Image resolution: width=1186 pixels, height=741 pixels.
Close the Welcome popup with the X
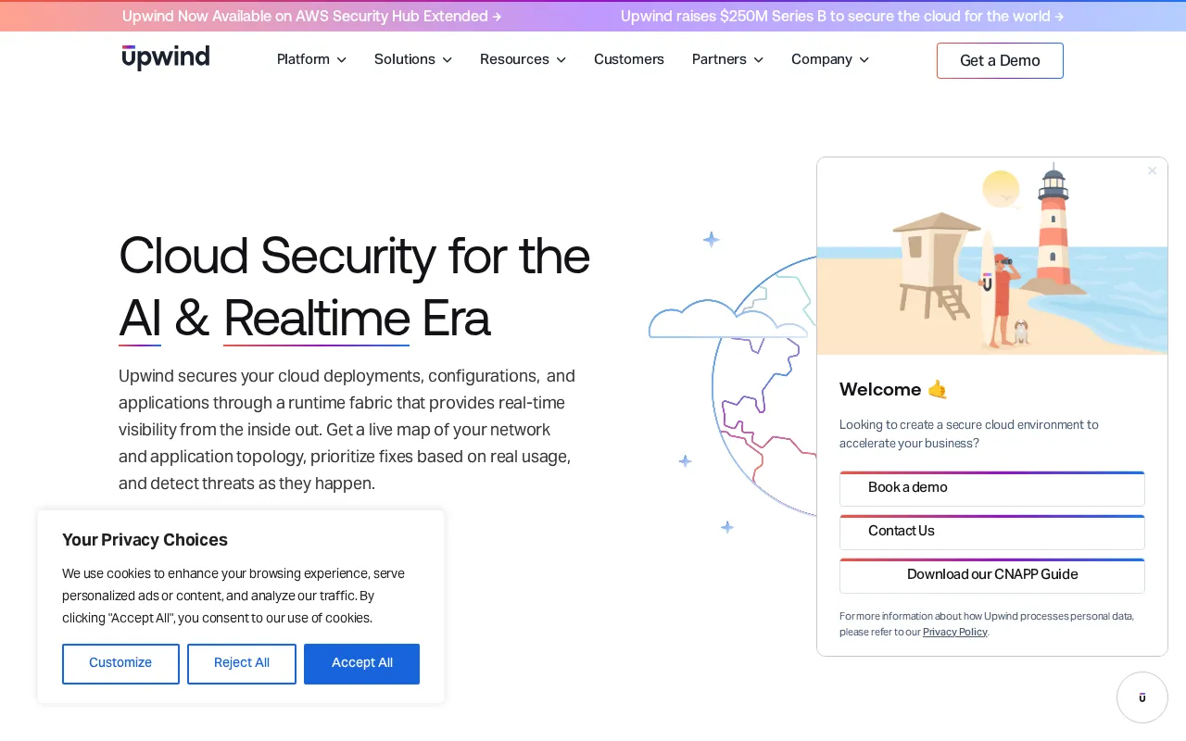[x=1152, y=170]
